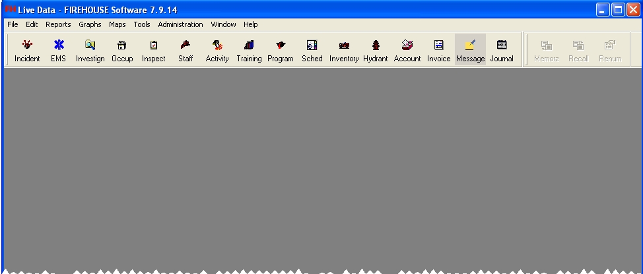Open the Graphs menu

click(90, 24)
